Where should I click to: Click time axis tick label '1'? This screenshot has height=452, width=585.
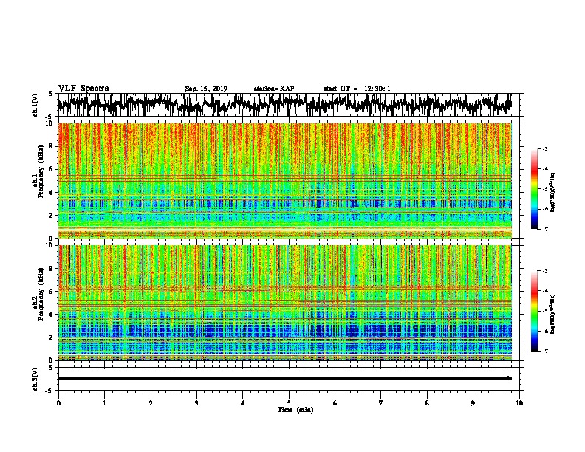point(104,403)
